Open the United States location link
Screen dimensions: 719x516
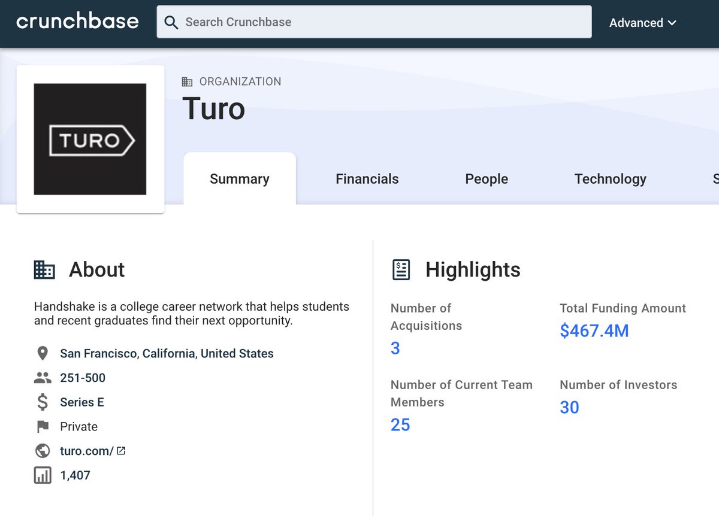tap(237, 353)
